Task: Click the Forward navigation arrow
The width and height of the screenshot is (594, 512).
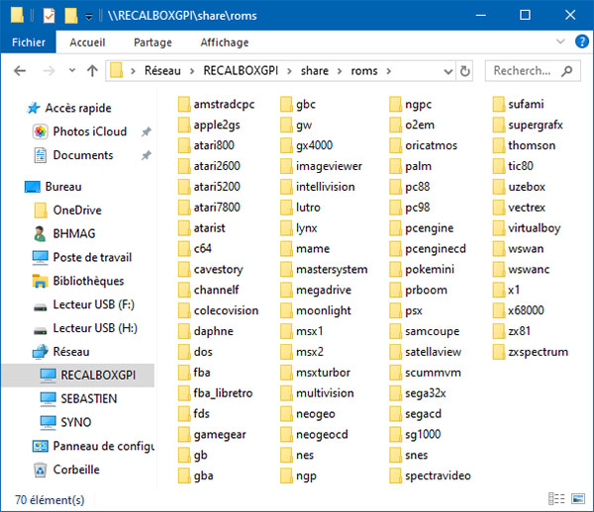Action: (49, 71)
